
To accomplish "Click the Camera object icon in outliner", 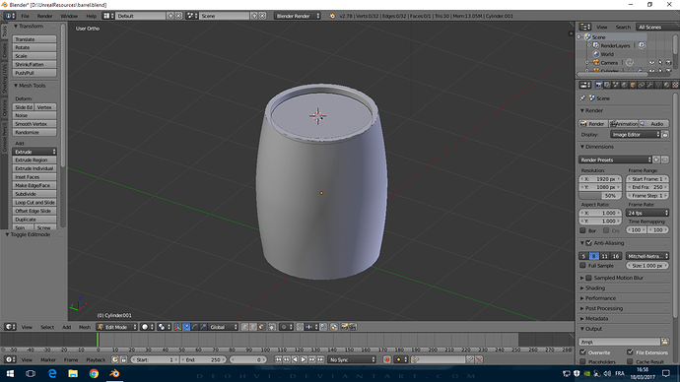I will [x=596, y=63].
